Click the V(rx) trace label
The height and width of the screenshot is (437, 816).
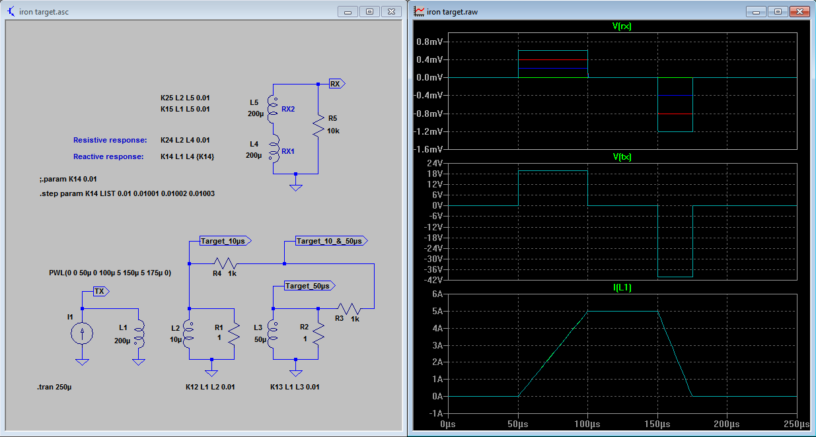coord(622,26)
